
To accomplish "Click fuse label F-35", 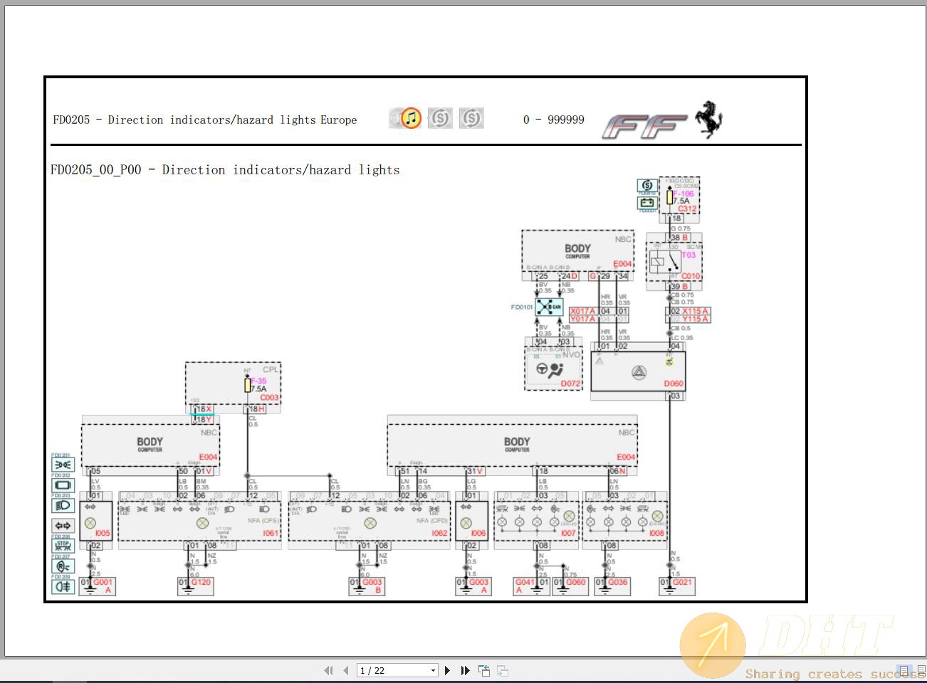I will click(x=258, y=381).
